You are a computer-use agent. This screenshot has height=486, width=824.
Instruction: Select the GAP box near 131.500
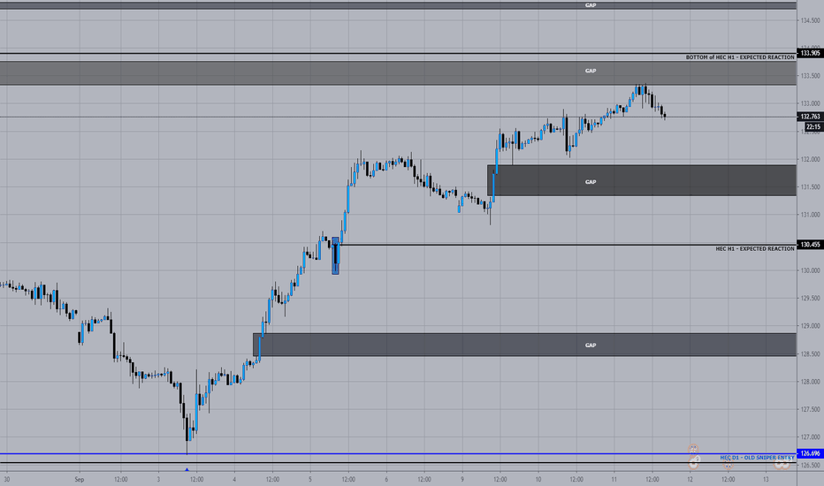[642, 181]
